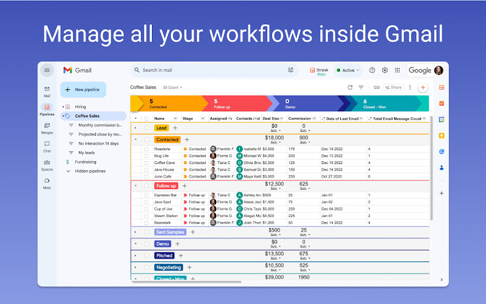Open Chat in the left rail
The image size is (486, 304).
[x=47, y=147]
